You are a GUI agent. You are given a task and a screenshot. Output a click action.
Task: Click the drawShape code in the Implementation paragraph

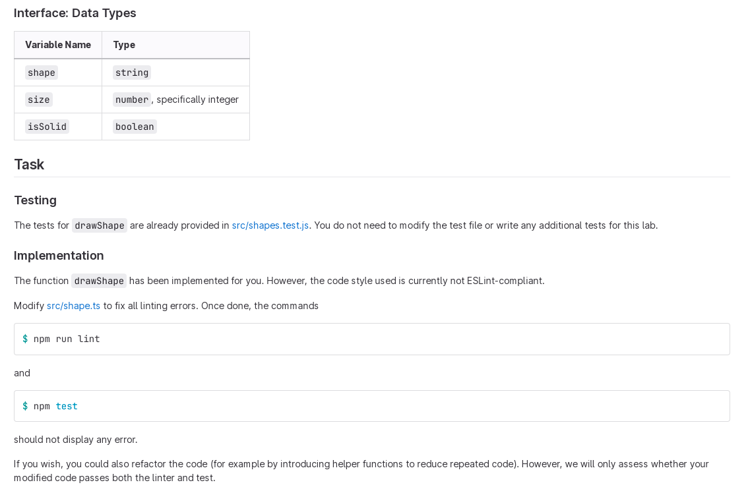pos(99,281)
